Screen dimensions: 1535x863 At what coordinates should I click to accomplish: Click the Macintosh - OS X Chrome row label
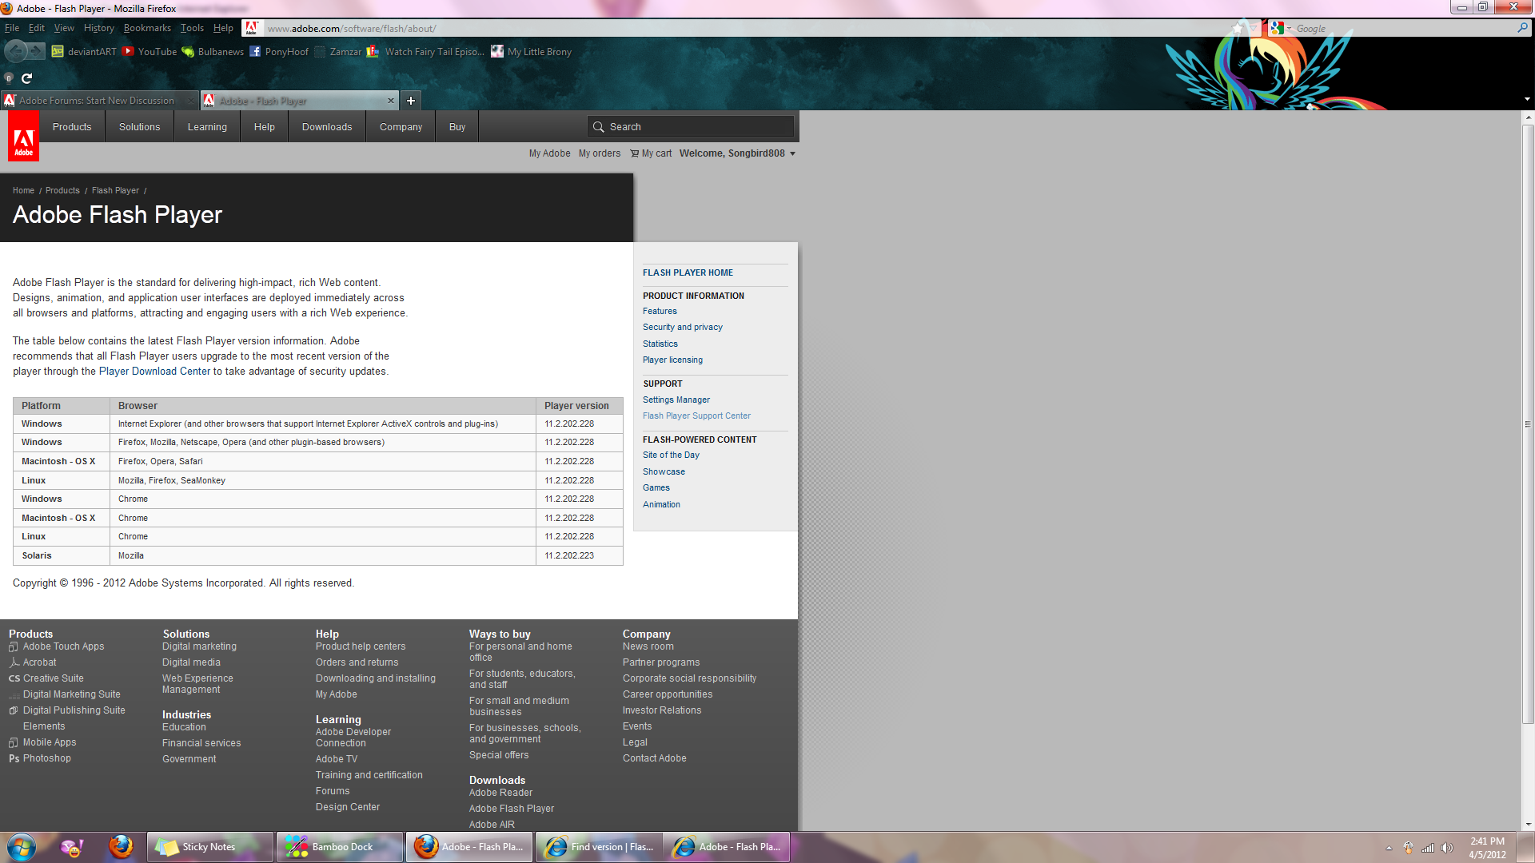pos(62,518)
